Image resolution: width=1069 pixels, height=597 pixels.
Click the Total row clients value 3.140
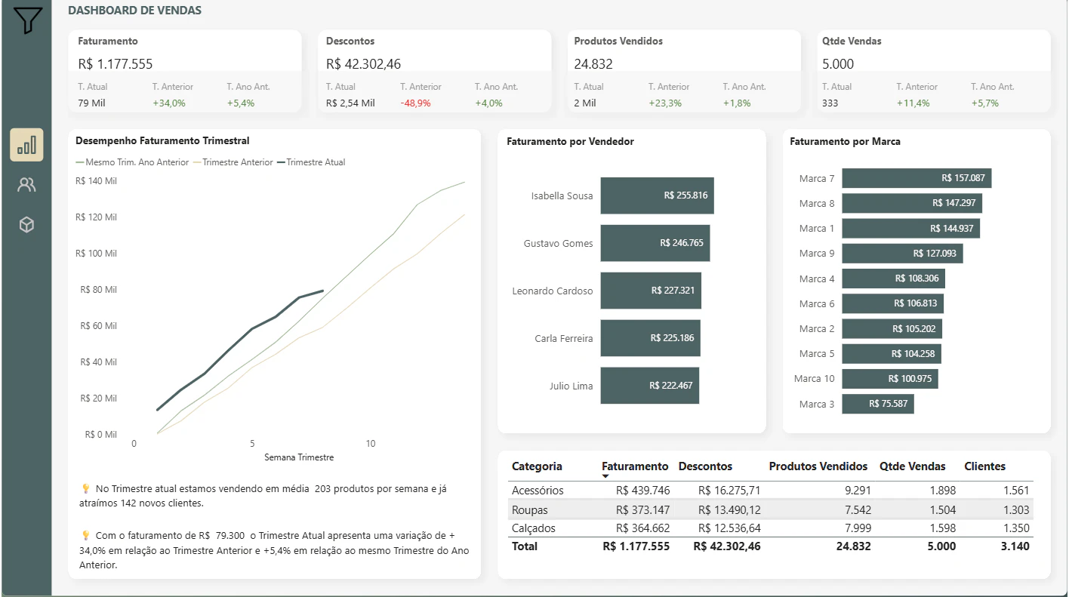pos(1015,546)
